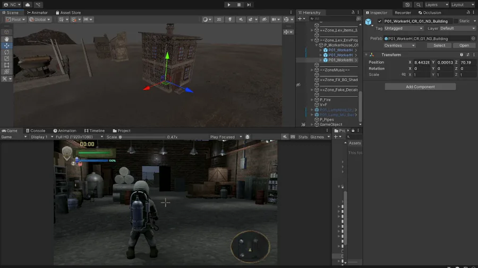Click the Add Component button
The width and height of the screenshot is (478, 268).
tap(420, 87)
